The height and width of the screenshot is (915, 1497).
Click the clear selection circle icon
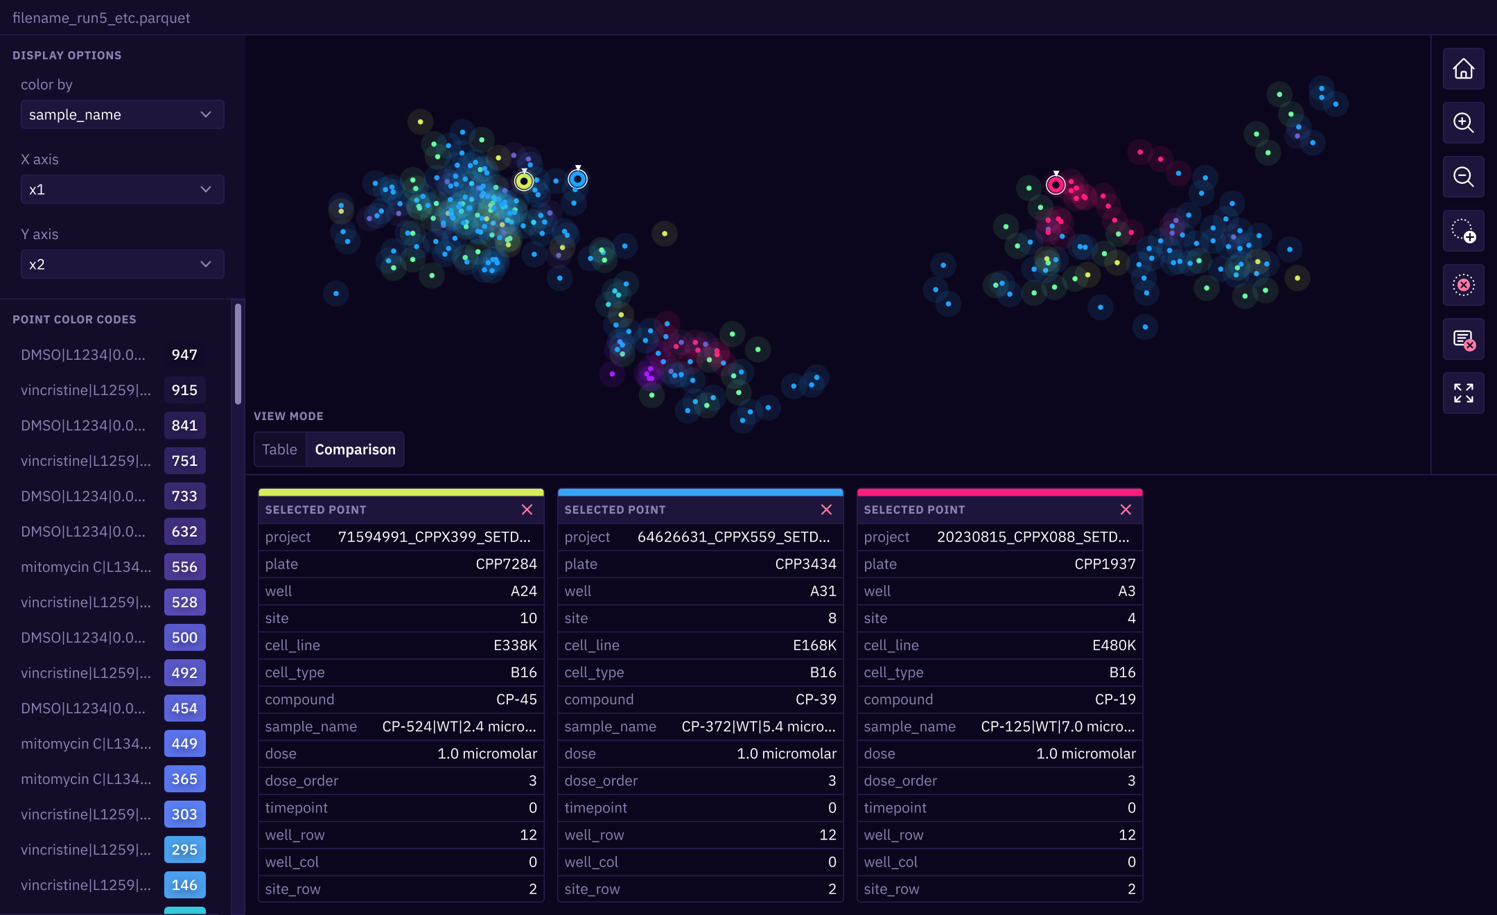pos(1463,285)
